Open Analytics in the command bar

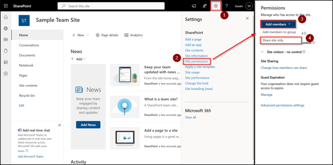pos(133,35)
